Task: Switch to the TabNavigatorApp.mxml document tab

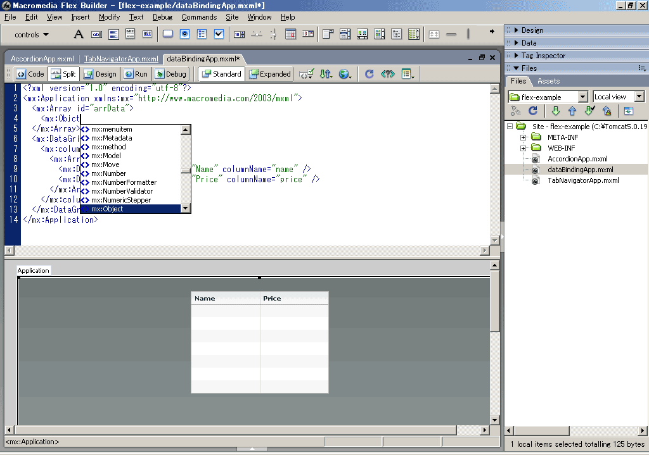Action: [x=121, y=59]
